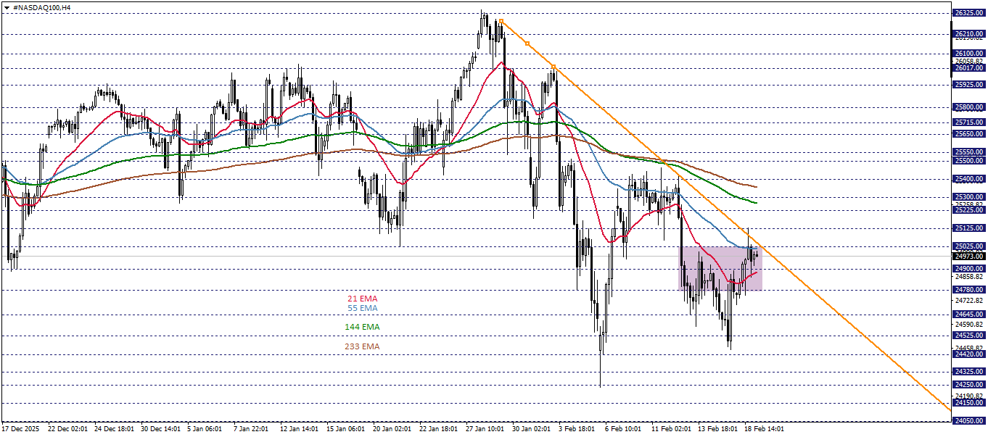Click the middle square anchor on the trendline
Image resolution: width=988 pixels, height=437 pixels.
pos(527,43)
